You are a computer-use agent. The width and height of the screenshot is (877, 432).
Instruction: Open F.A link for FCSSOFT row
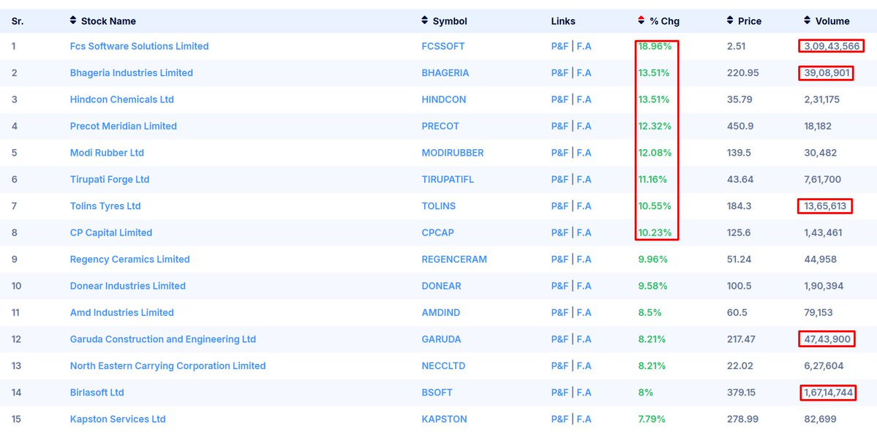click(584, 46)
